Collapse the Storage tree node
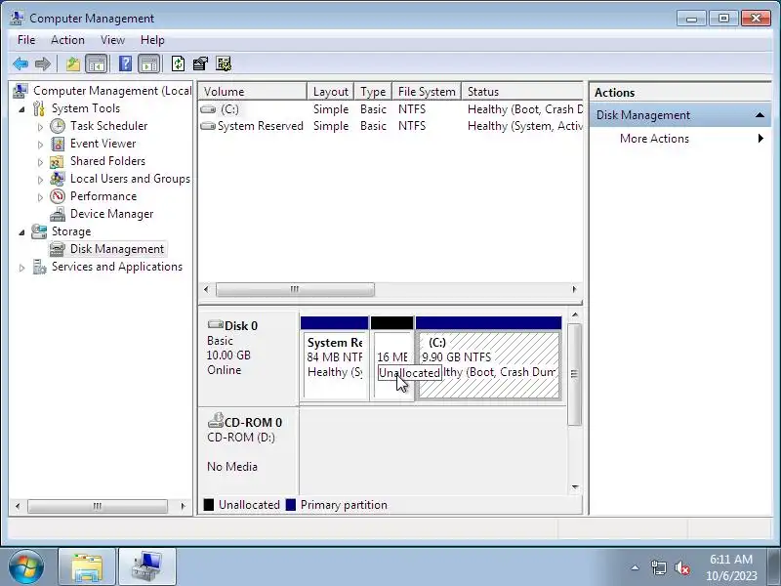 click(21, 232)
